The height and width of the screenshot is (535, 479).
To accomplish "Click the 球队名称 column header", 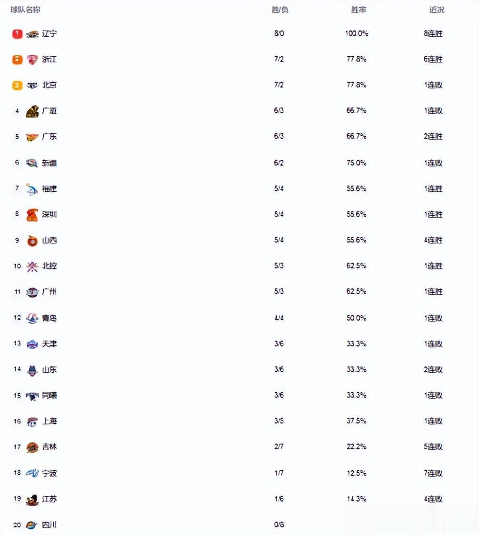I will pyautogui.click(x=25, y=10).
